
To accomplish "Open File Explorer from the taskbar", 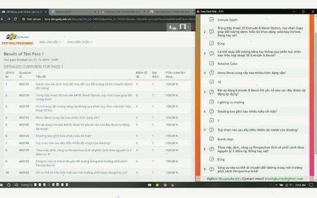I will [150, 185].
